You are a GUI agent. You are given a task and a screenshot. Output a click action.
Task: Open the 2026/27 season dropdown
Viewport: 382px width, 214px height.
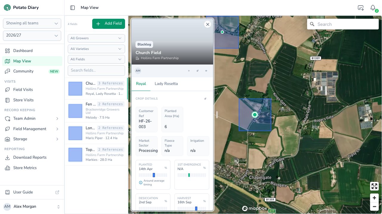32,35
